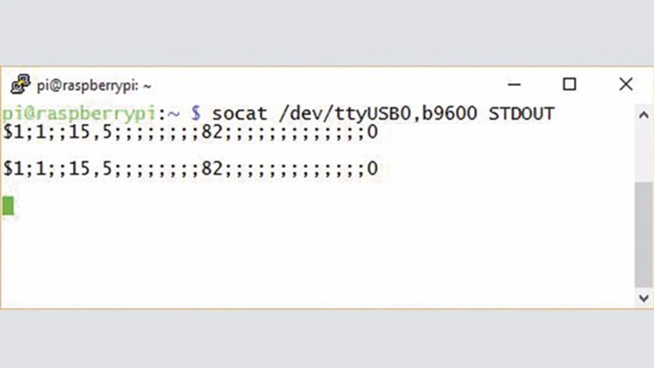Screen dimensions: 654x368
Task: Click the first $1;1;;15,5 output line
Action: pos(191,133)
